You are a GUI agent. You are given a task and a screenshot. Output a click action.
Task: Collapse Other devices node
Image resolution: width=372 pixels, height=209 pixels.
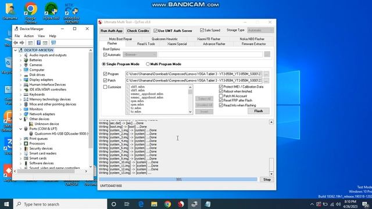[21, 119]
